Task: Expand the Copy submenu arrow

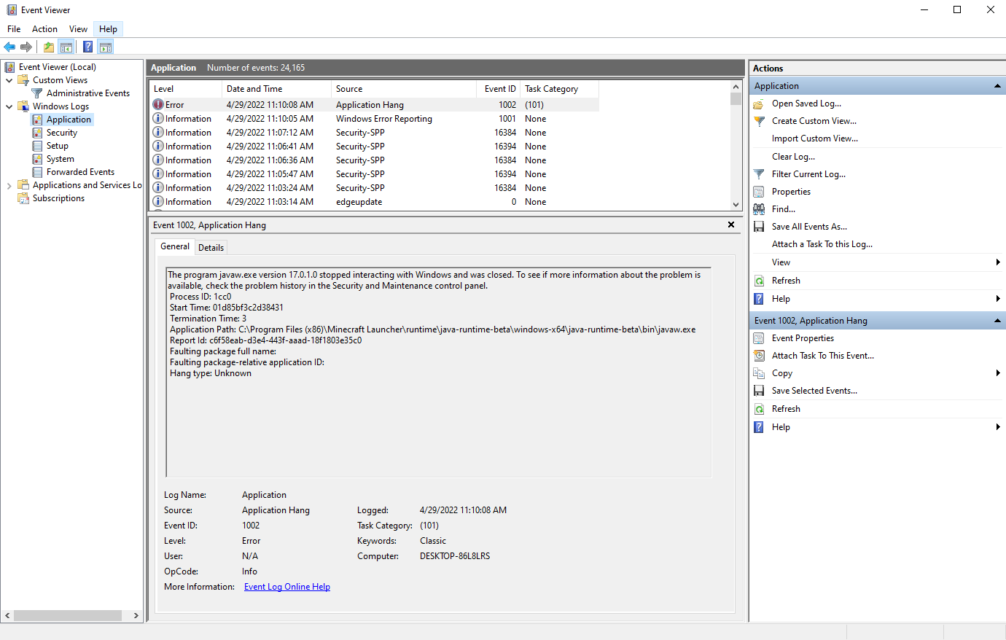Action: click(x=997, y=373)
